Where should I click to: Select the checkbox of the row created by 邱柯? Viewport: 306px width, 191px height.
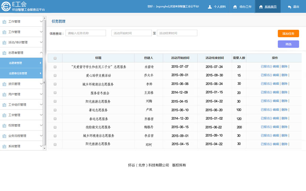click(55, 144)
